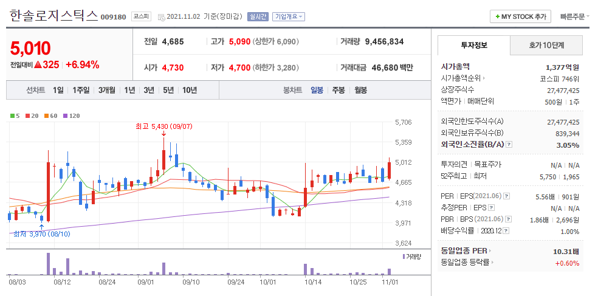Click the plus icon on MY STOCK 추가
Screen dimensions: 598x296
click(497, 17)
